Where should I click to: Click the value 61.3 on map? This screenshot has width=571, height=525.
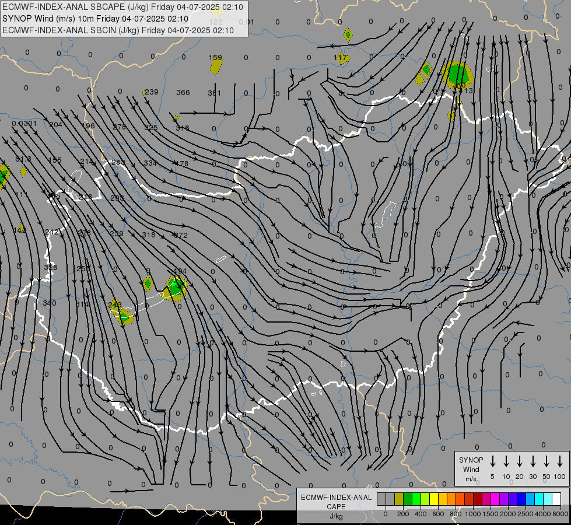pyautogui.click(x=23, y=159)
